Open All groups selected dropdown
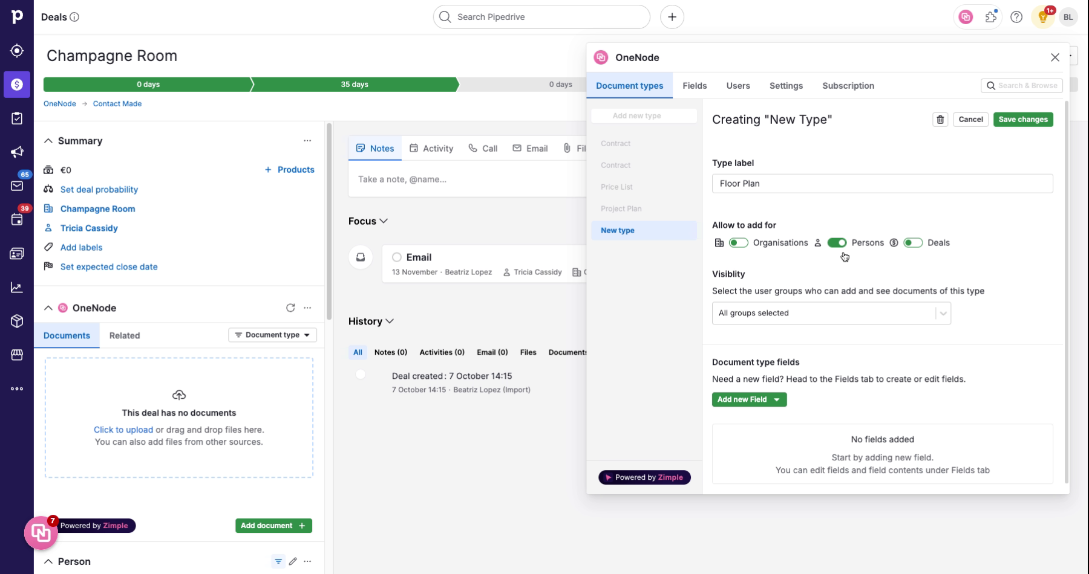Viewport: 1089px width, 574px height. (831, 313)
